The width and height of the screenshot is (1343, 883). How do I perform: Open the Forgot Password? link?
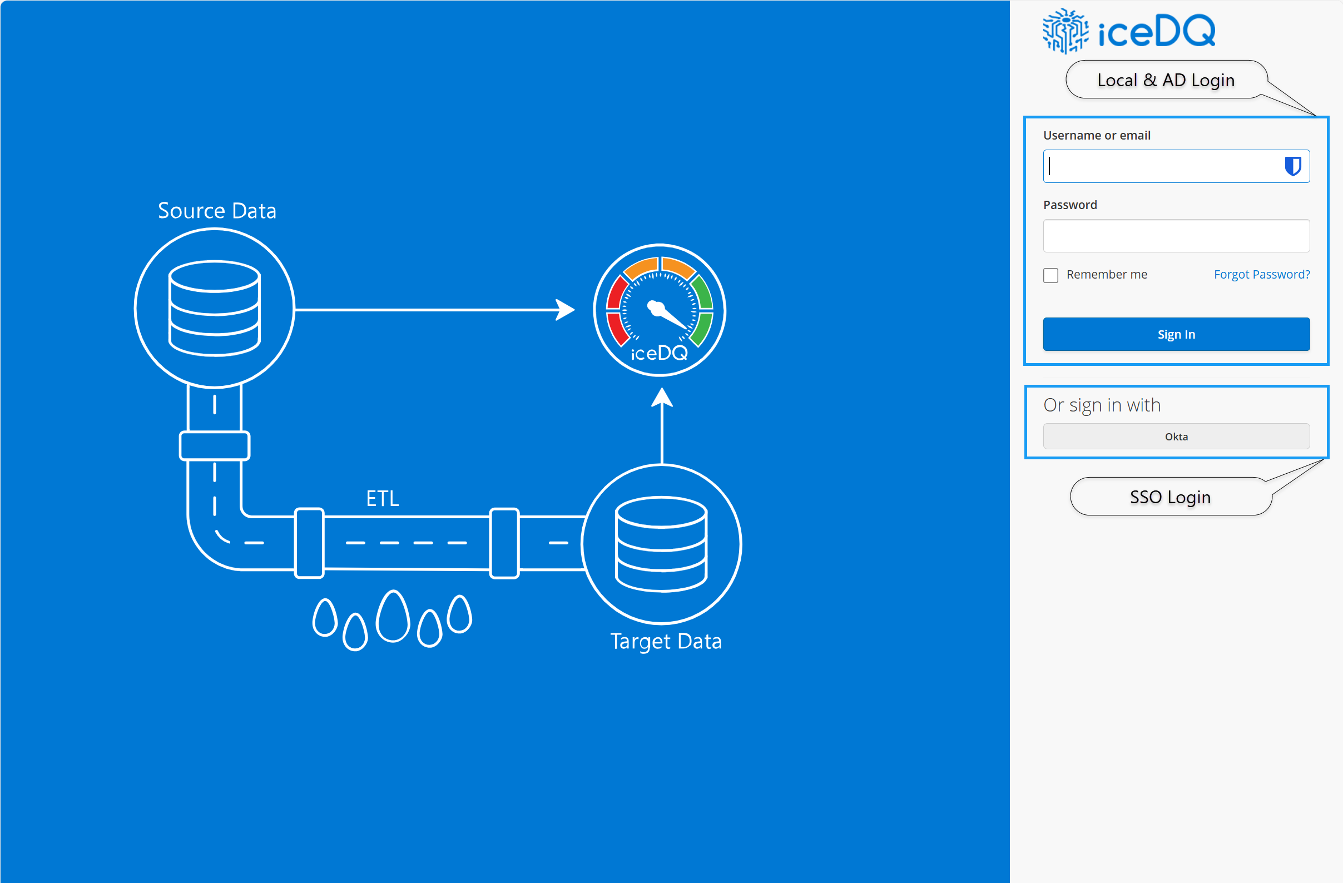coord(1262,275)
